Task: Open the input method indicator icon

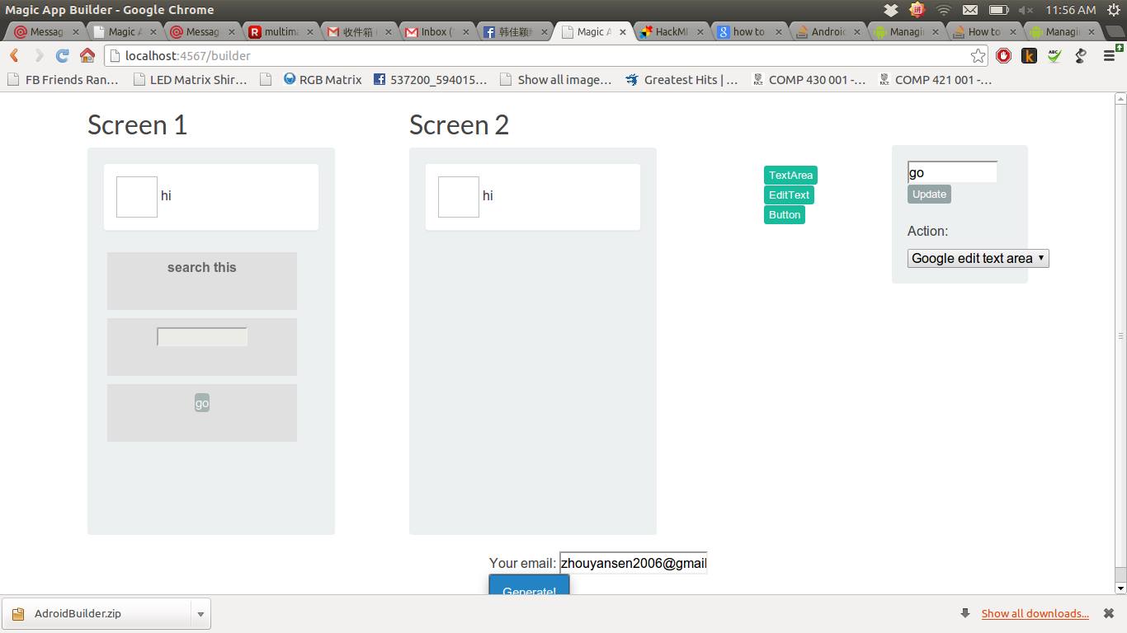Action: 917,10
